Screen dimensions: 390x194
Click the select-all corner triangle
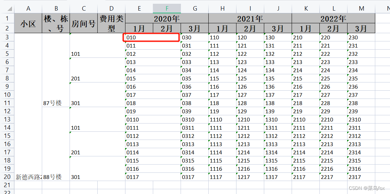click(10, 9)
